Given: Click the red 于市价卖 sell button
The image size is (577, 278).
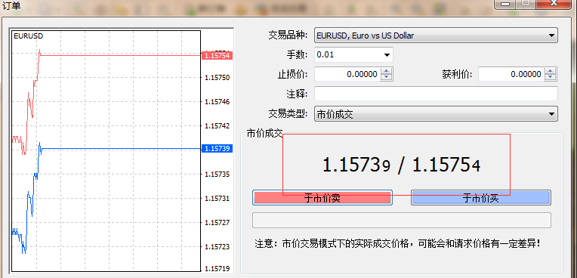Looking at the screenshot, I should pos(322,198).
